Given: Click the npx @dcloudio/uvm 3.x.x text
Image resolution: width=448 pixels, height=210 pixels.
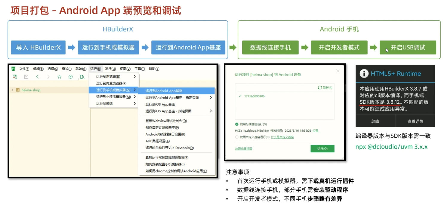Looking at the screenshot, I should tap(391, 147).
